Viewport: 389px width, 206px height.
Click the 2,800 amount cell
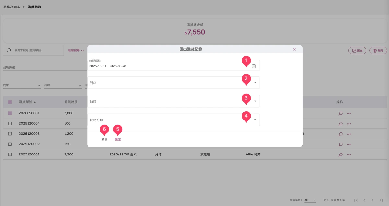point(69,113)
